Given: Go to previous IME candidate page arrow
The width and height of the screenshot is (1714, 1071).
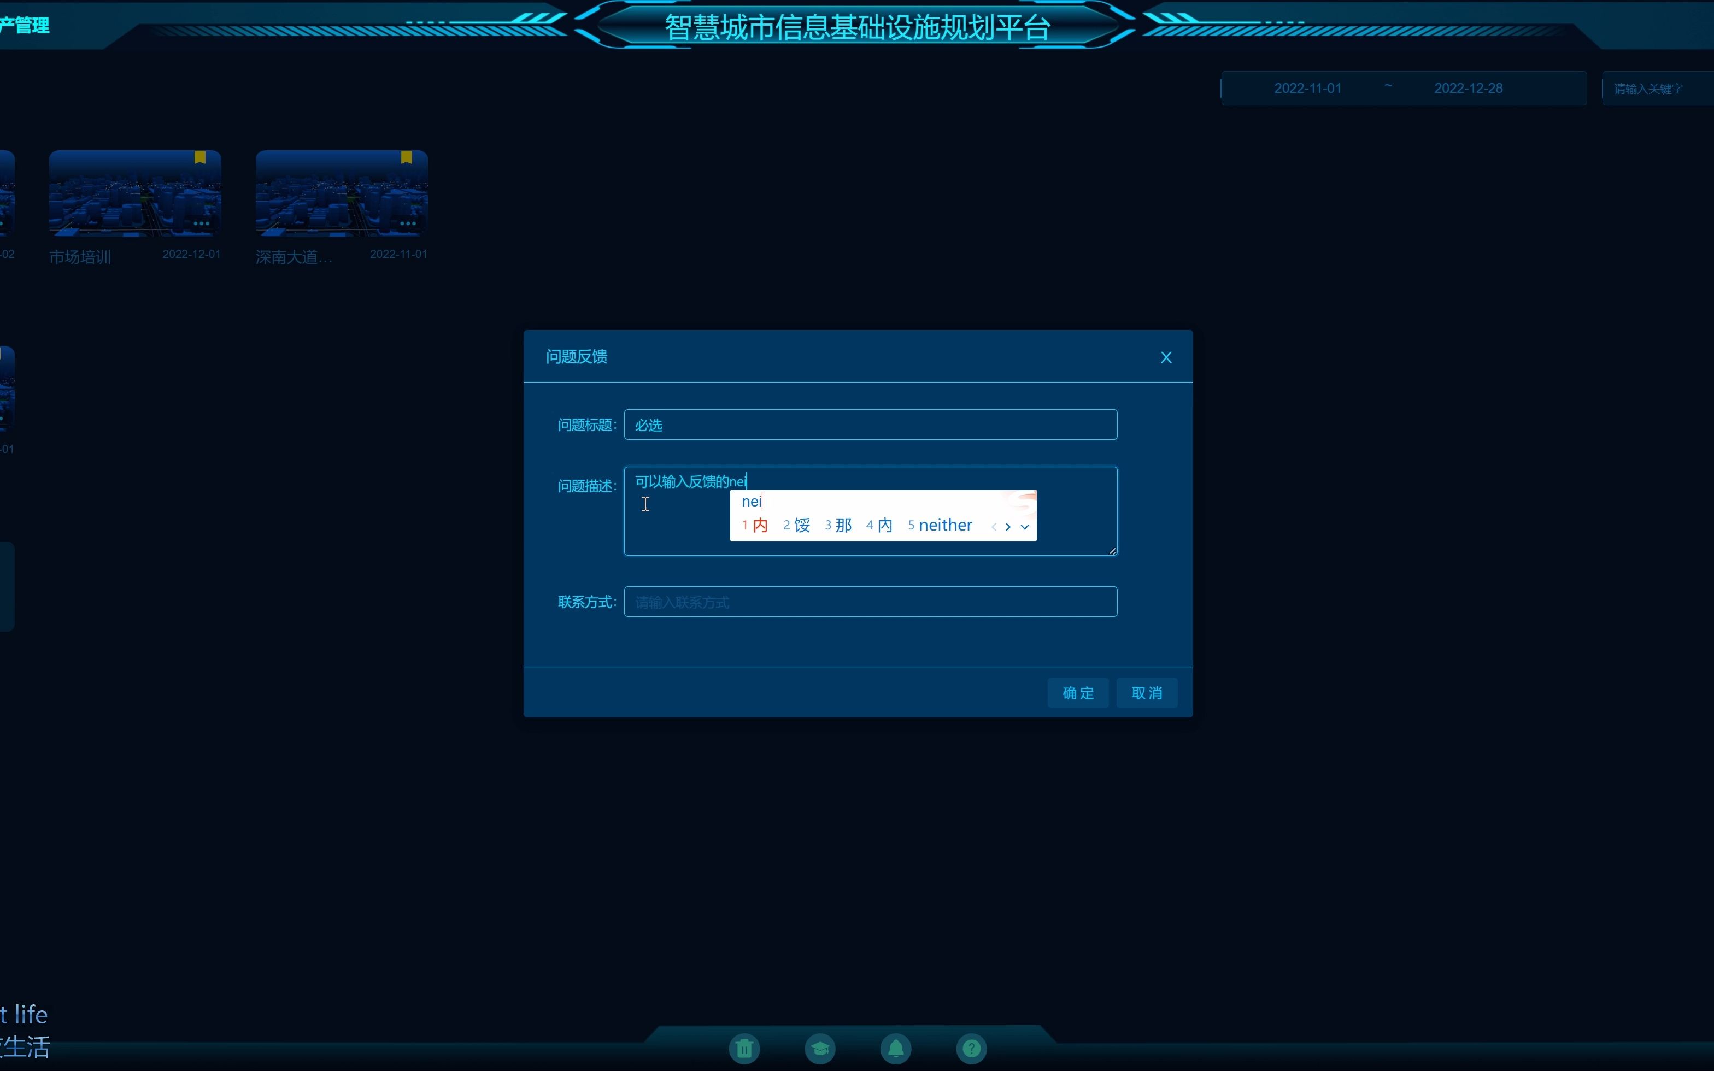Looking at the screenshot, I should pyautogui.click(x=994, y=526).
